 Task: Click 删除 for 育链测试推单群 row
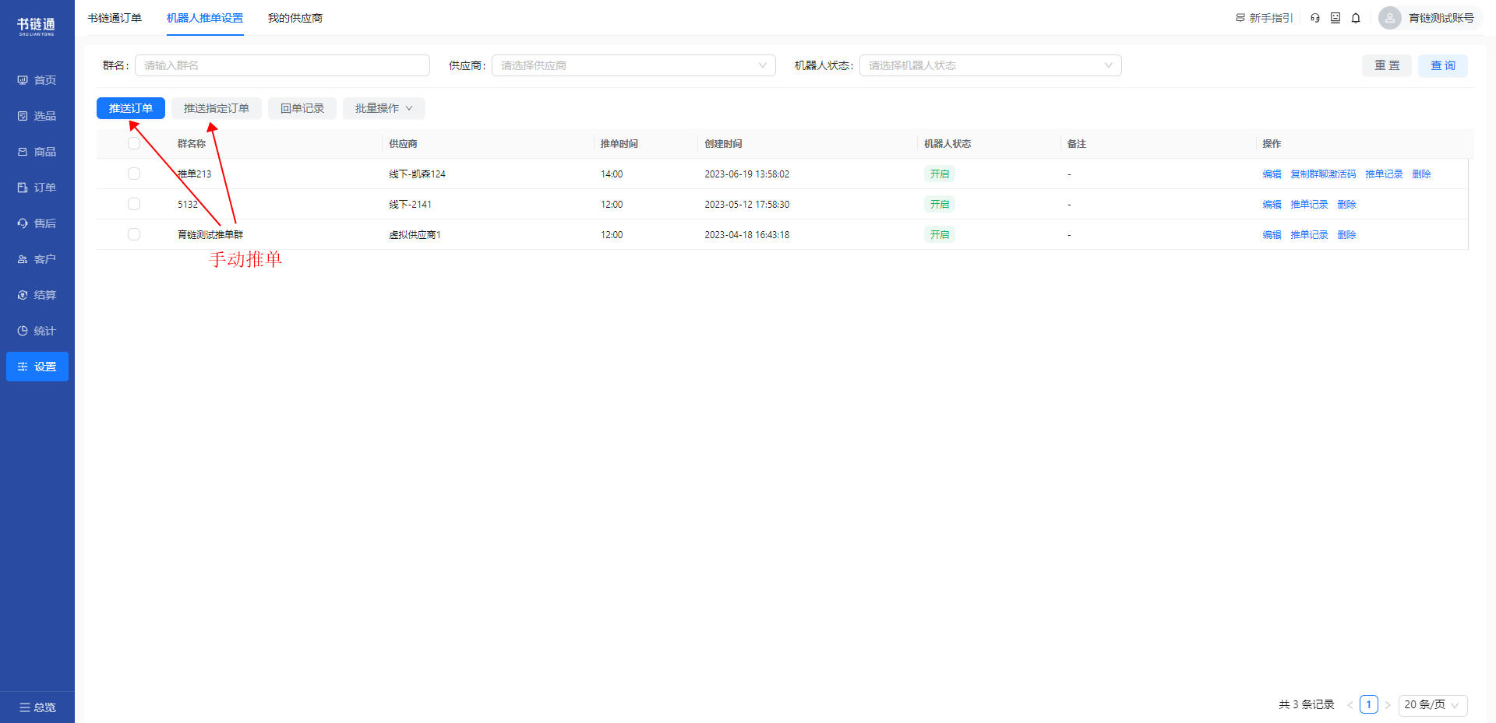(1346, 234)
